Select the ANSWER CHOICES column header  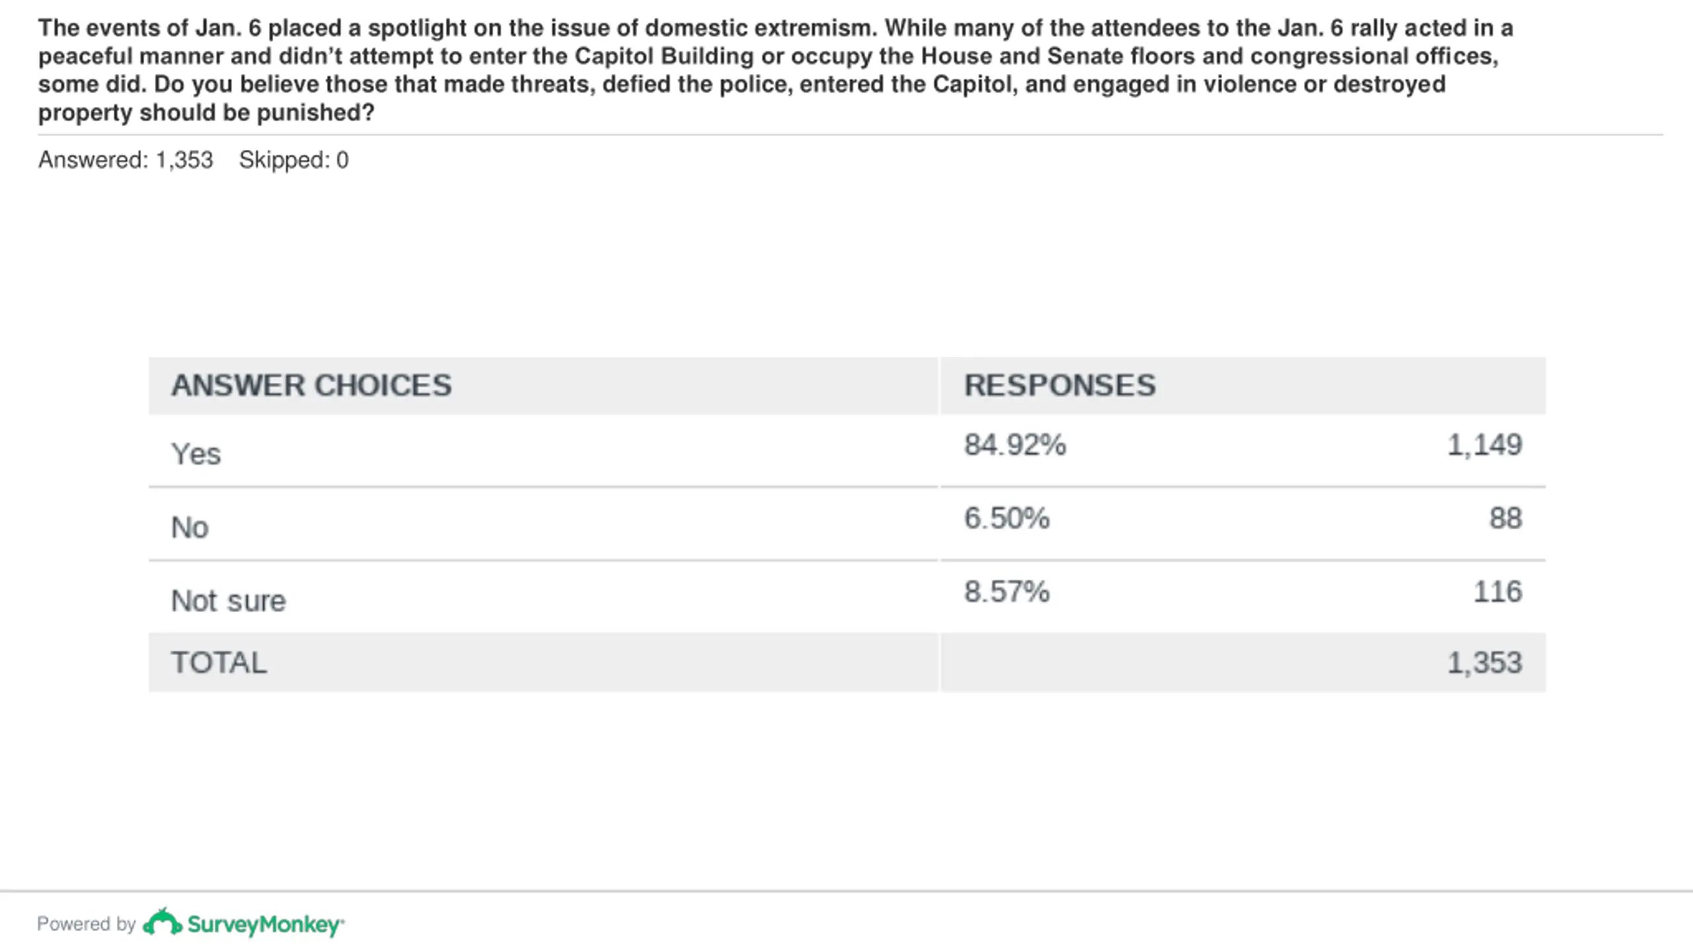point(311,385)
